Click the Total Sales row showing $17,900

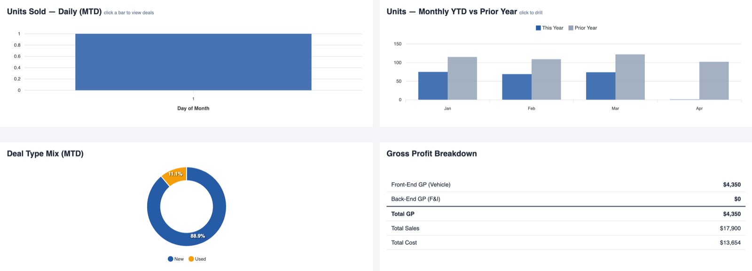click(731, 228)
